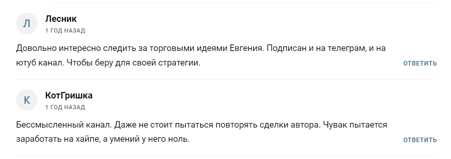The width and height of the screenshot is (451, 159).
Task: Open the КотГришка username profile
Action: point(69,95)
